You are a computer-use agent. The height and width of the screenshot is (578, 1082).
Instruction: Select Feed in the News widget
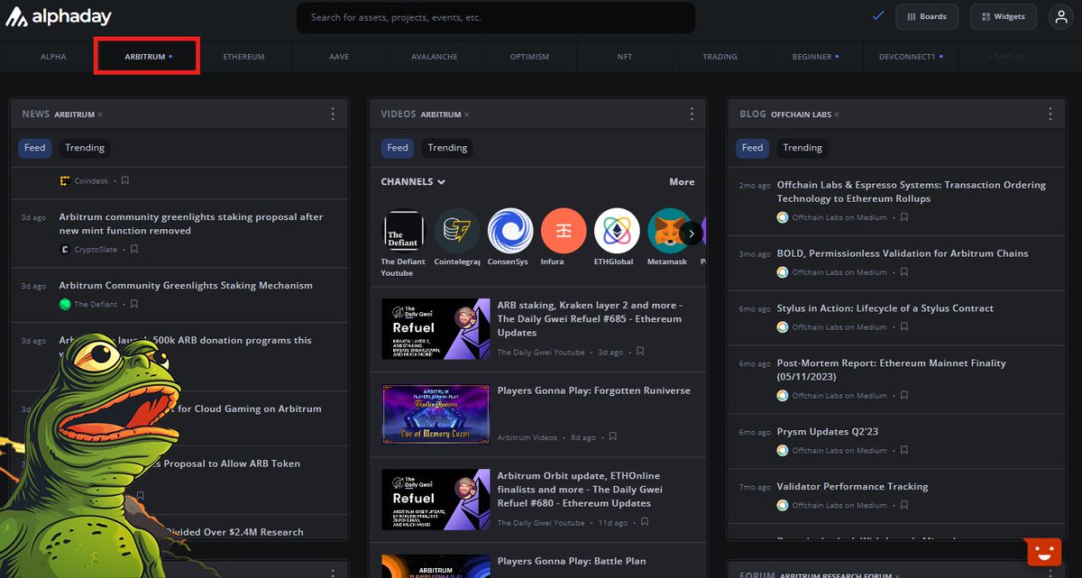click(x=35, y=148)
